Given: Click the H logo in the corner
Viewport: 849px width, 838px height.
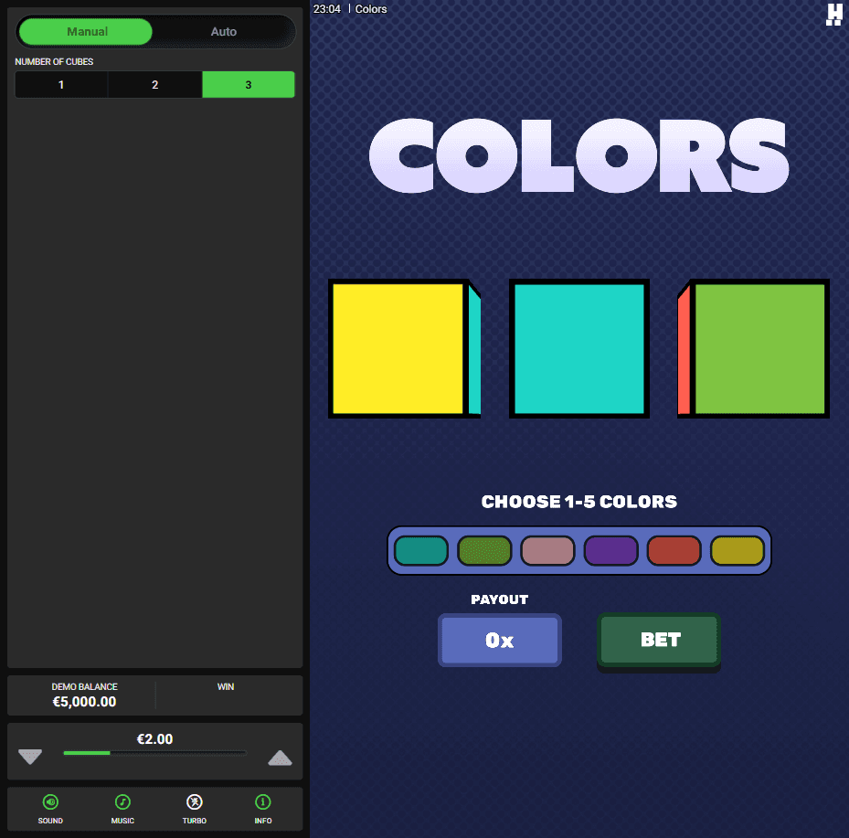Looking at the screenshot, I should [833, 15].
